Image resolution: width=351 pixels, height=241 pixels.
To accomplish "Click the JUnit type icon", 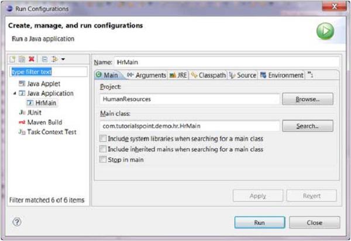I will pos(22,113).
